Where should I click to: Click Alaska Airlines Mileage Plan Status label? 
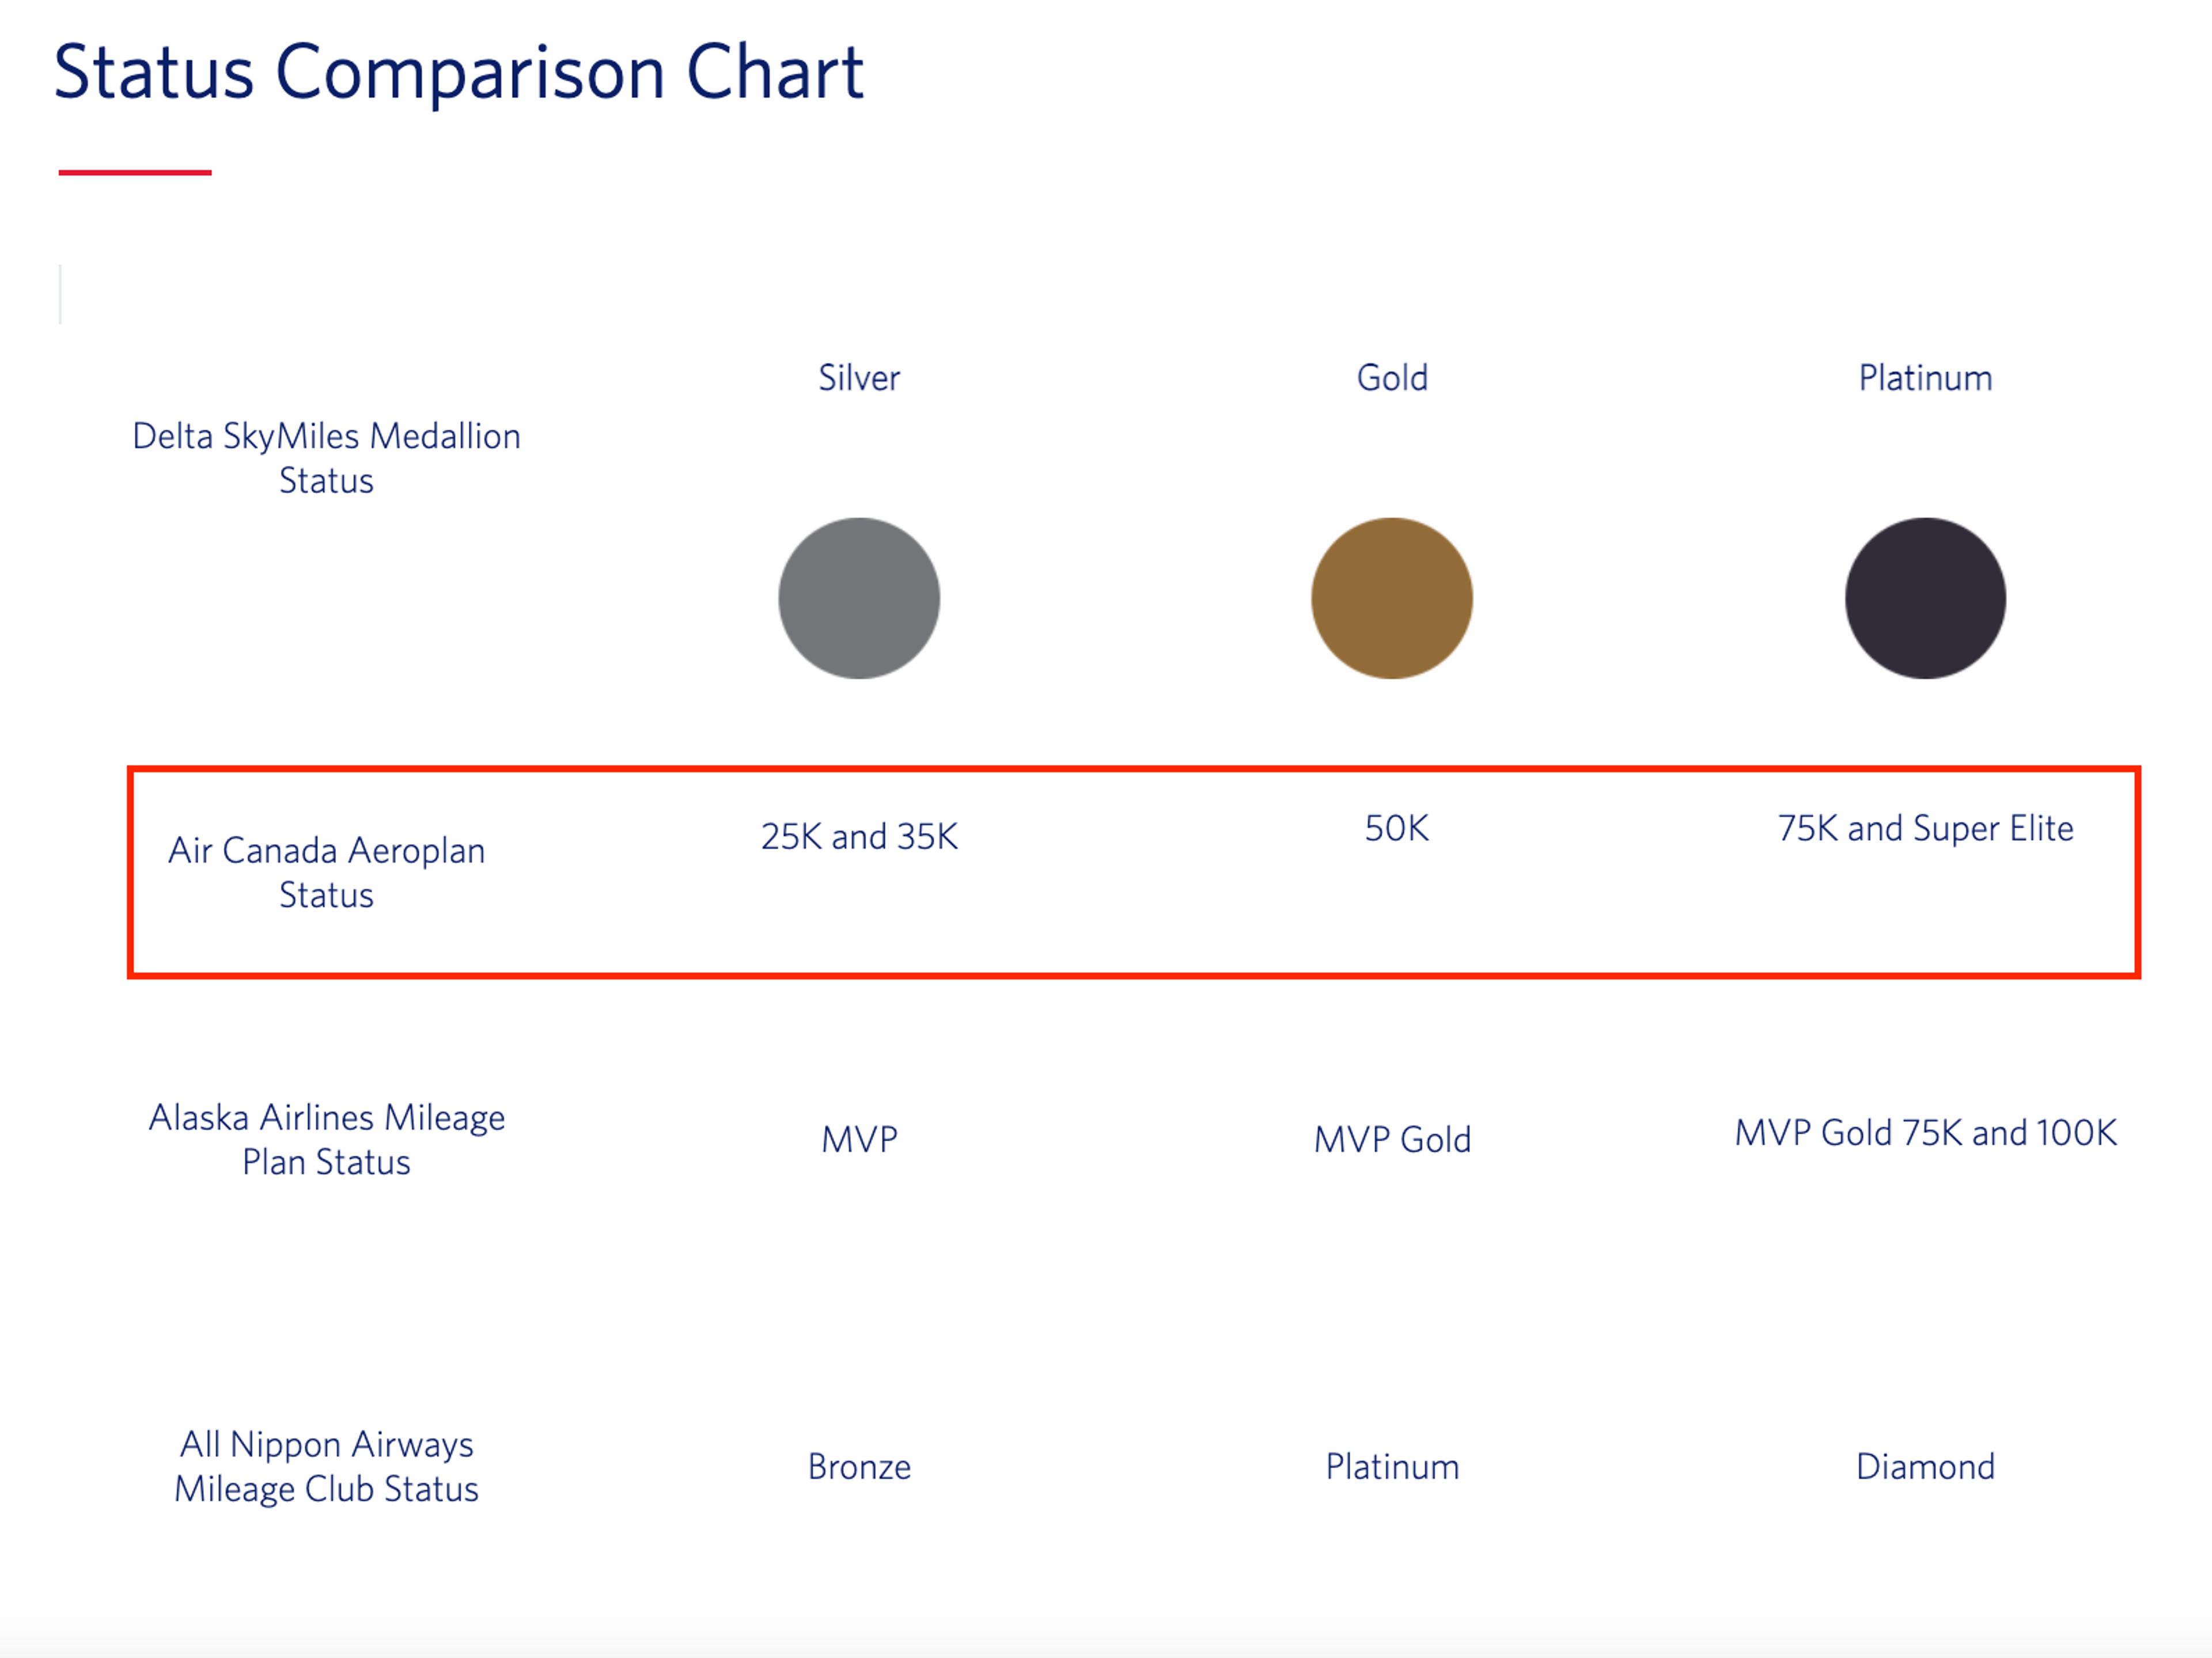click(x=326, y=1139)
